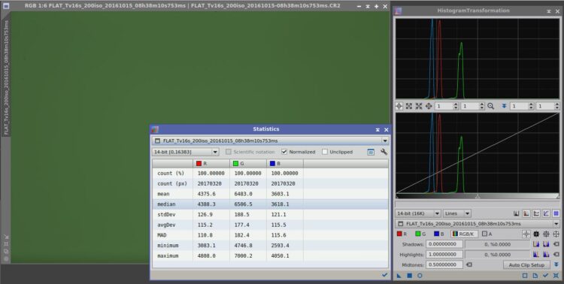Viewport: 564px width, 284px height.
Task: Click the Highlights input field
Action: tap(444, 255)
